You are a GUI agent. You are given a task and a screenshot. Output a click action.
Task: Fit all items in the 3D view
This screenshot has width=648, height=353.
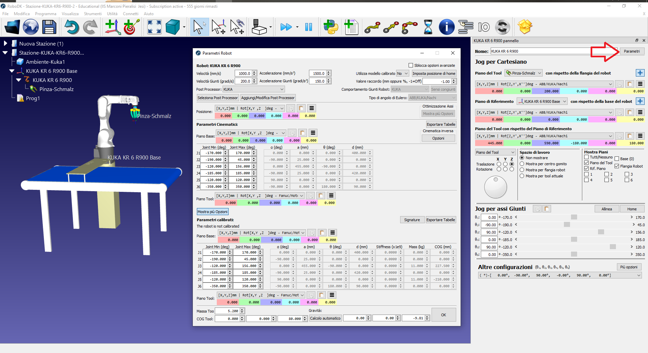[154, 27]
